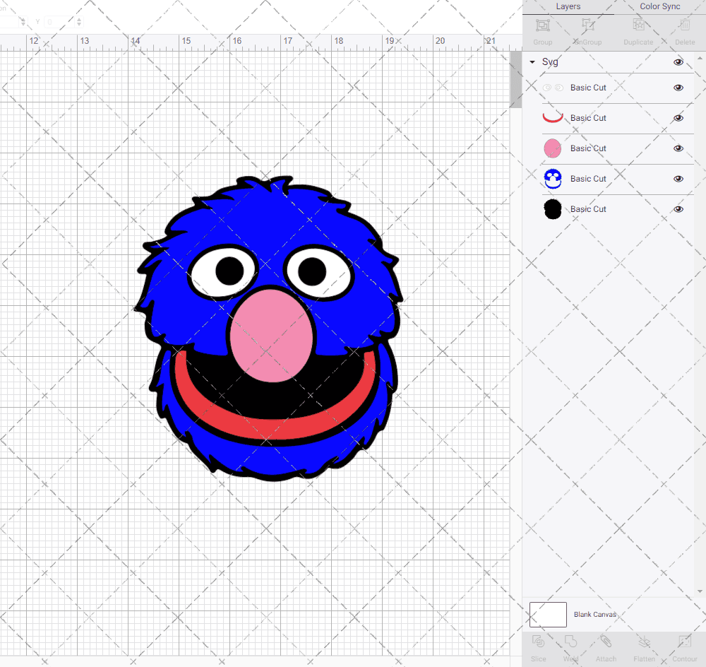
Task: Hide the black silhouette Basic Cut layer
Action: [678, 209]
